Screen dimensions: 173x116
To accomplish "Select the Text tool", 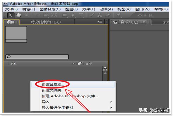I will tap(81, 15).
